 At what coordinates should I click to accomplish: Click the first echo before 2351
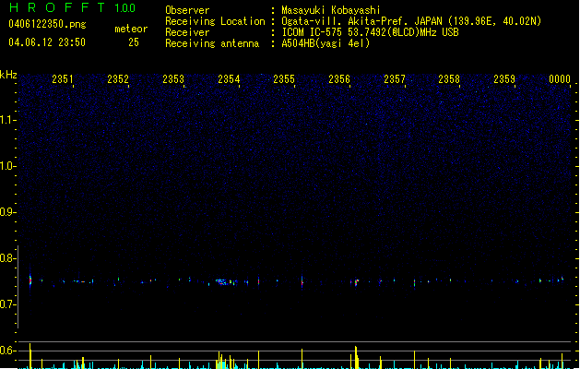coord(30,280)
